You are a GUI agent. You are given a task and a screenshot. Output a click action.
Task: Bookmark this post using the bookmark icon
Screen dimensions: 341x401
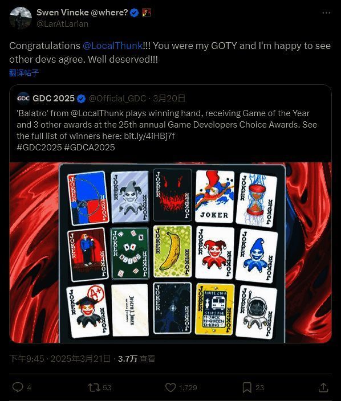click(247, 387)
